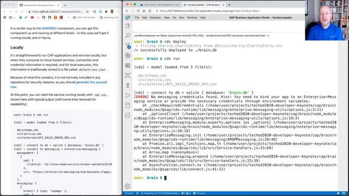Click at the terminal prompt cursor
Image resolution: width=349 pixels, height=196 pixels.
(x=165, y=178)
